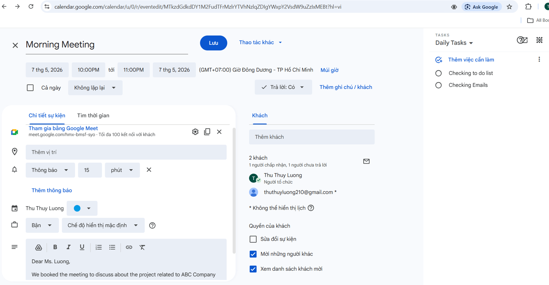Click the email guests envelope icon

point(366,161)
